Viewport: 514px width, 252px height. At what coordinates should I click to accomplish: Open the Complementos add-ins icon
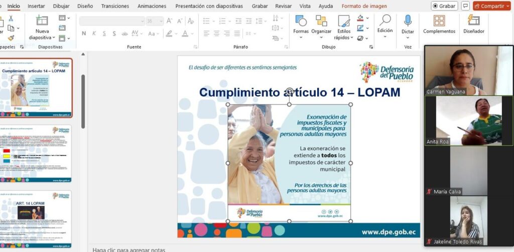[439, 24]
